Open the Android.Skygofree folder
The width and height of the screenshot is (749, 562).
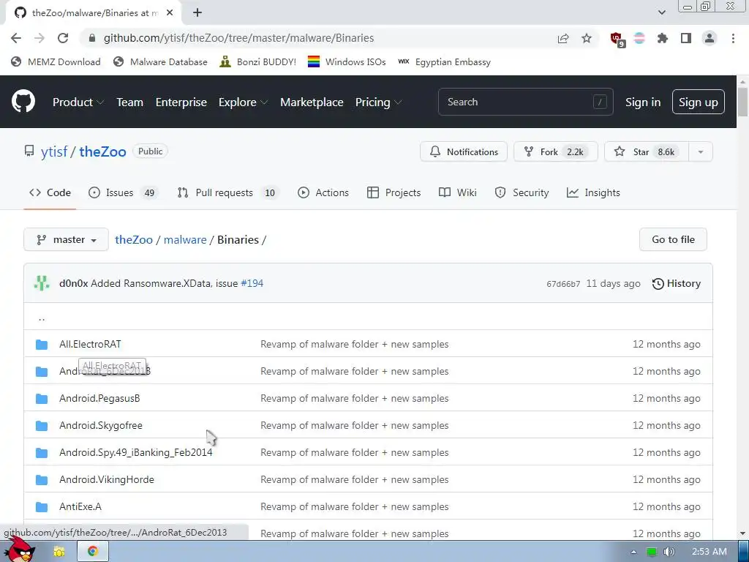(101, 425)
